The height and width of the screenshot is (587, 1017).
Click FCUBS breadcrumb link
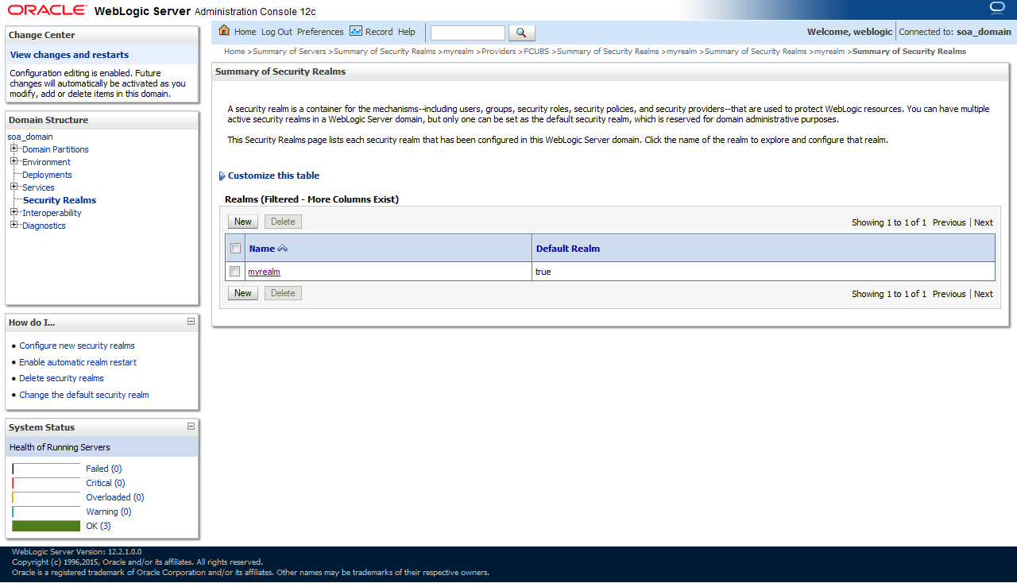[x=536, y=52]
